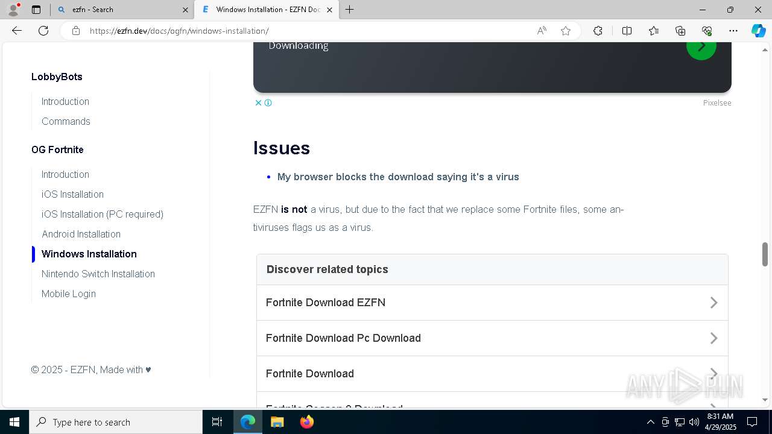This screenshot has width=772, height=434.
Task: Show hidden tray icons chevron
Action: click(x=650, y=422)
